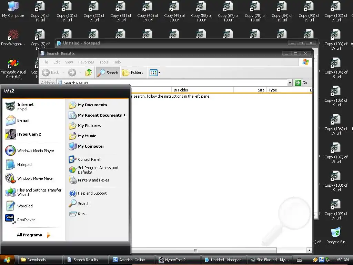Image resolution: width=353 pixels, height=265 pixels.
Task: Open E-mail from Start menu
Action: [x=34, y=120]
